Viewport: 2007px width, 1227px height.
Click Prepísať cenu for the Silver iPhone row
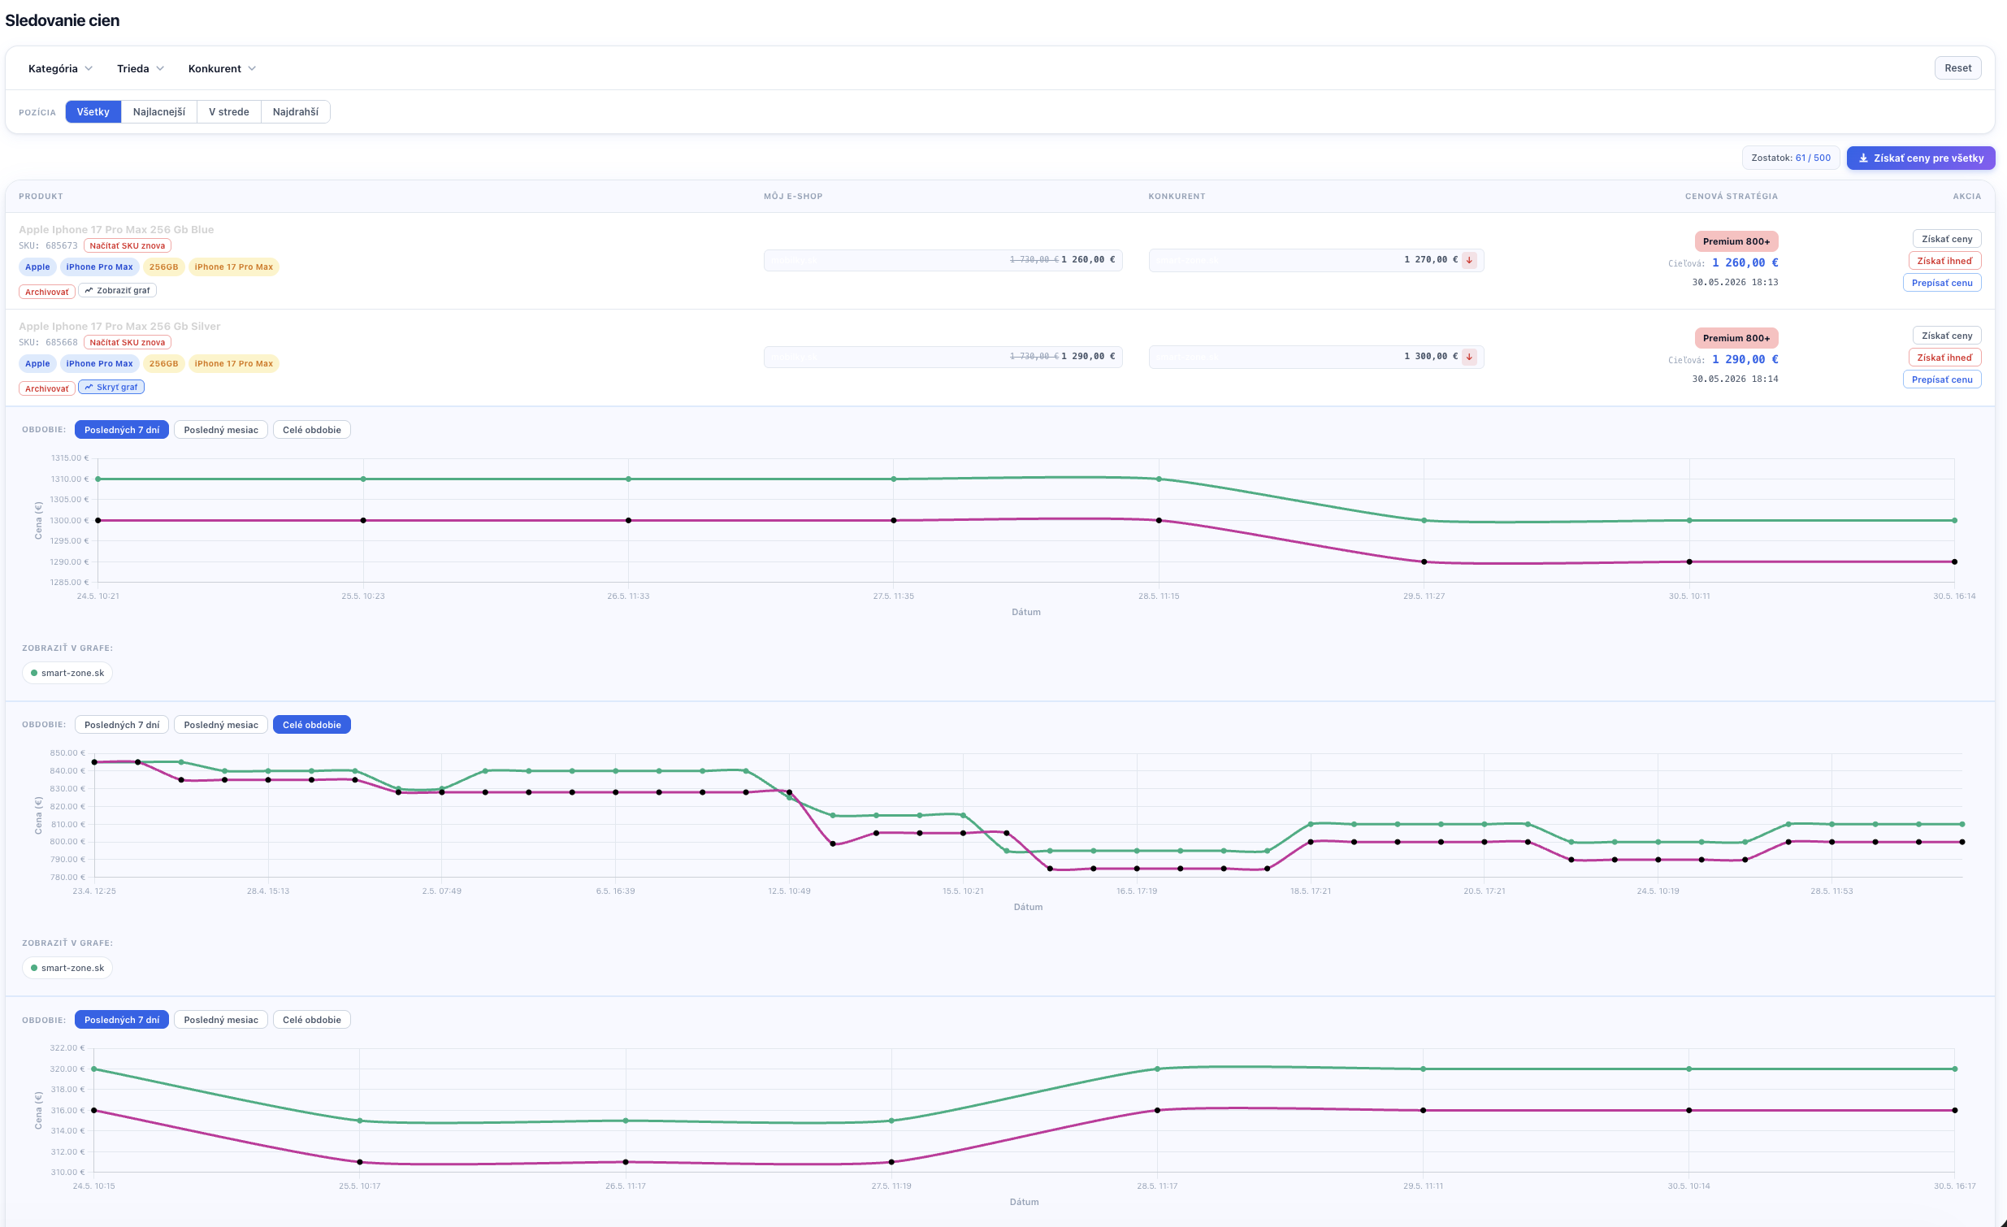[1942, 379]
